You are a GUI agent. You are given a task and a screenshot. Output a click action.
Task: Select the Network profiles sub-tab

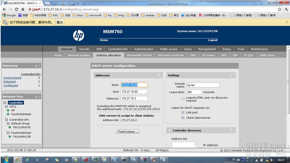pyautogui.click(x=79, y=55)
